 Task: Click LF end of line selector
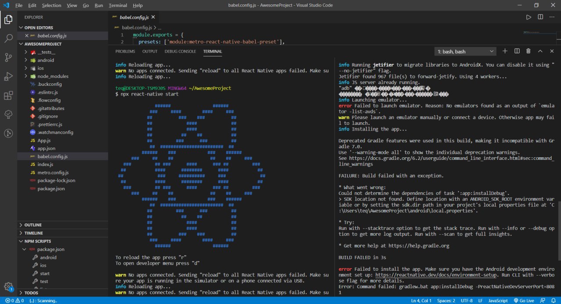[480, 300]
